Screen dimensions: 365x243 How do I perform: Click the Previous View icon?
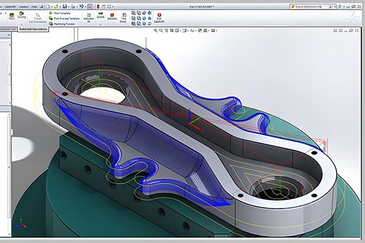tap(166, 30)
